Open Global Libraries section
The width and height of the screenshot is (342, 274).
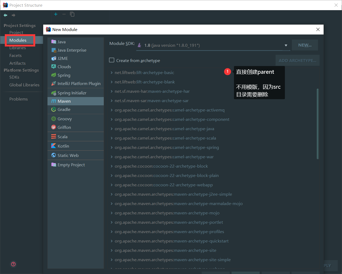coord(24,85)
